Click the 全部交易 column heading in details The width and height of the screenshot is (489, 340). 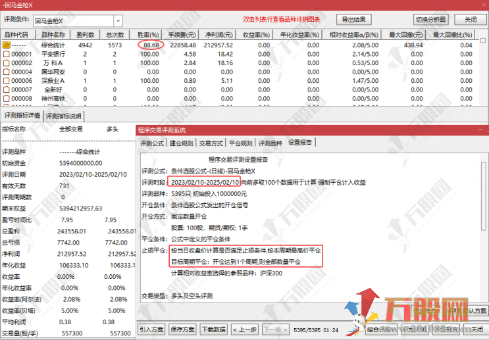[71, 130]
